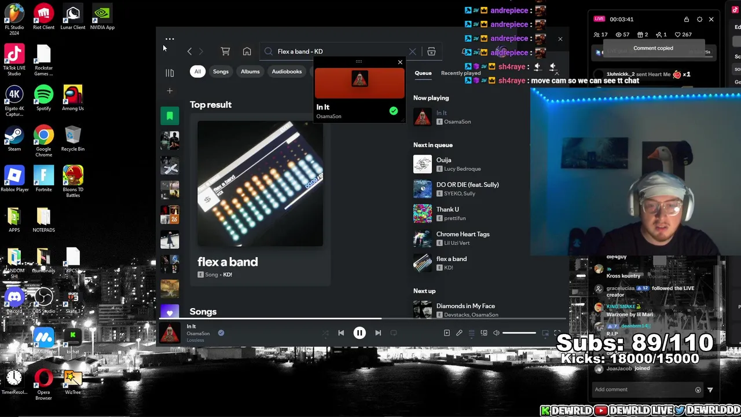Collapse Your Library sidebar
Viewport: 741px width, 417px height.
coord(170,73)
